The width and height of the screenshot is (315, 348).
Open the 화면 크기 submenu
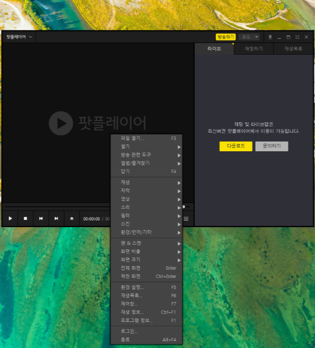147,260
